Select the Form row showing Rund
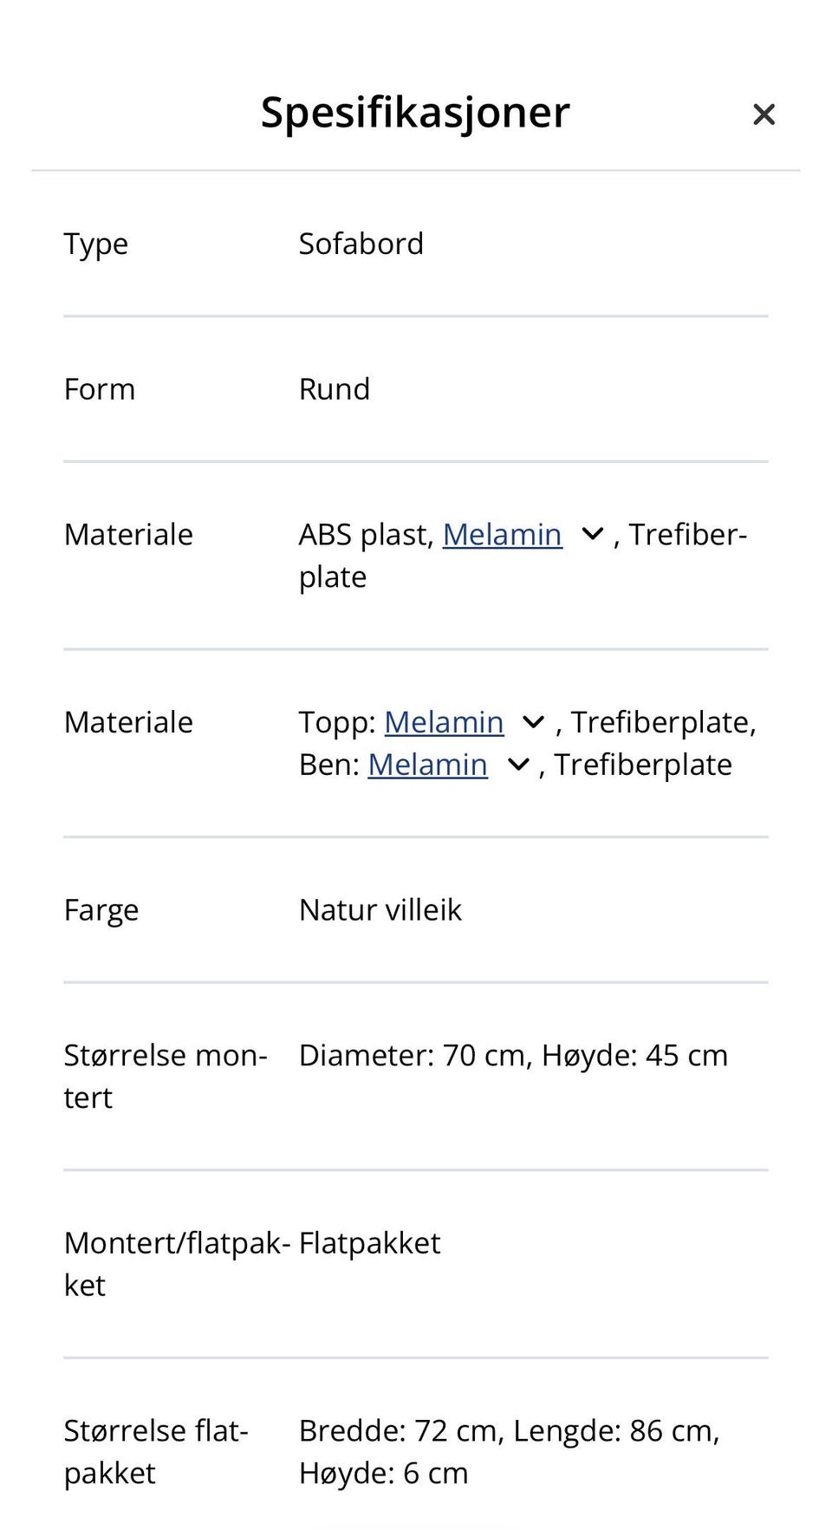 click(334, 388)
